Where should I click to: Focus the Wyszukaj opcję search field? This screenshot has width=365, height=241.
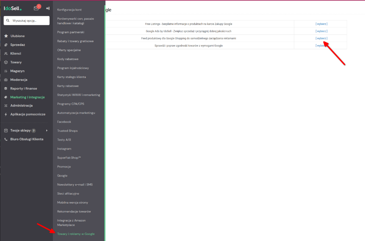tap(27, 20)
